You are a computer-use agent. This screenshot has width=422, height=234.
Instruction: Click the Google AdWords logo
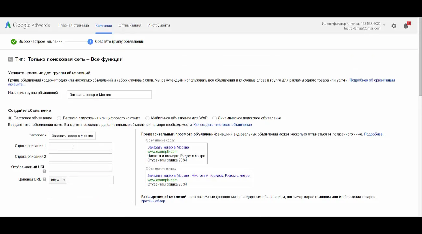[27, 25]
